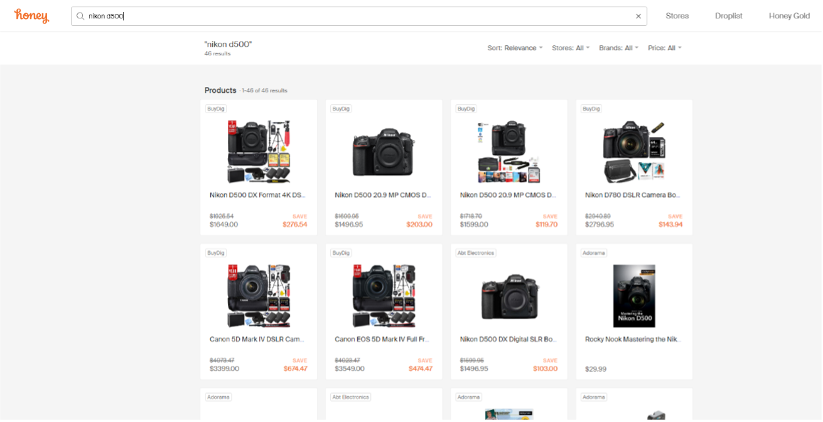
Task: Clear the search box with the X
Action: coord(638,16)
